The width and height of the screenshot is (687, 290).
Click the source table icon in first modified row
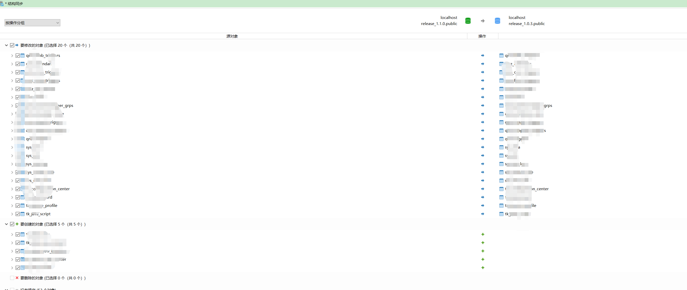(x=23, y=56)
